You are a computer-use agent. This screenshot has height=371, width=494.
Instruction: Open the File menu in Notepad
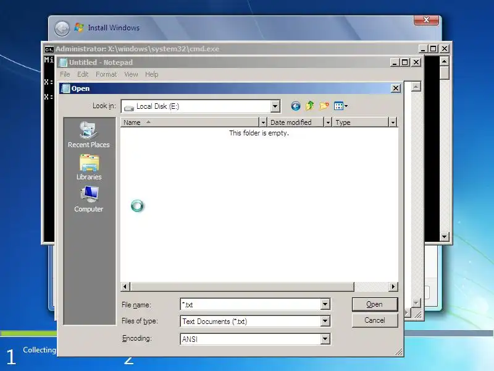[65, 74]
